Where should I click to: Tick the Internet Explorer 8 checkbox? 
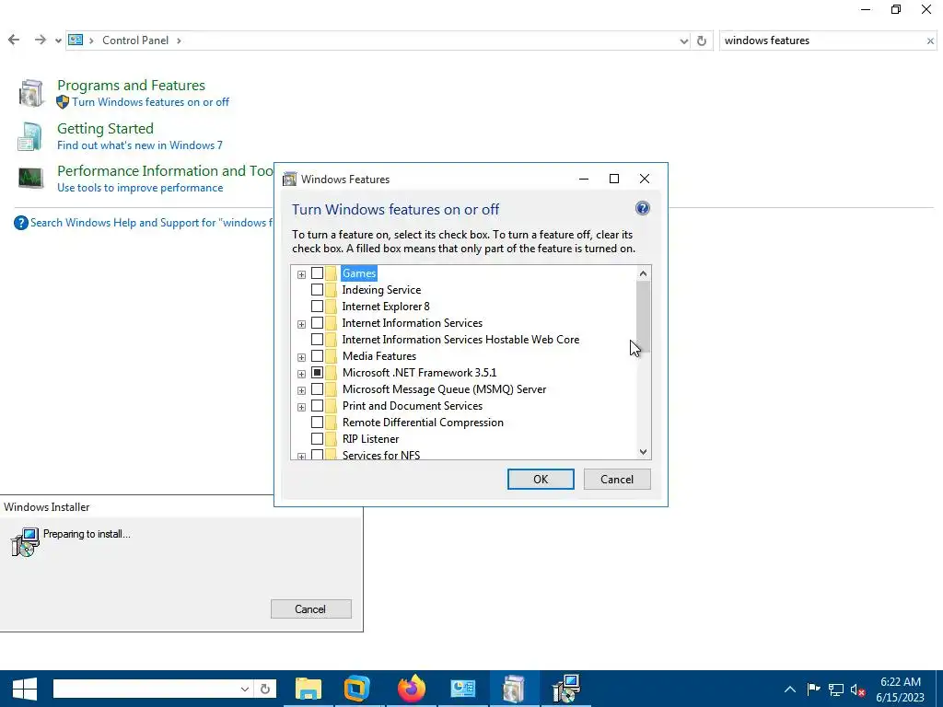click(317, 307)
